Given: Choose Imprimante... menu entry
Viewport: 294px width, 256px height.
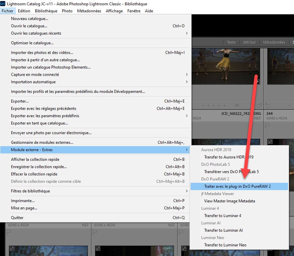Looking at the screenshot, I should (96, 201).
